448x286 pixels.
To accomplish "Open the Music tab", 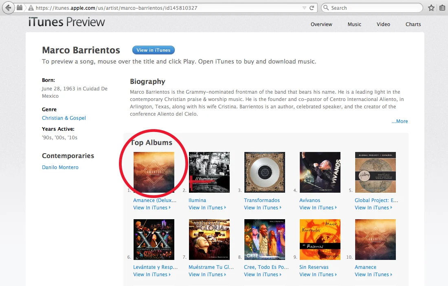I will [354, 24].
